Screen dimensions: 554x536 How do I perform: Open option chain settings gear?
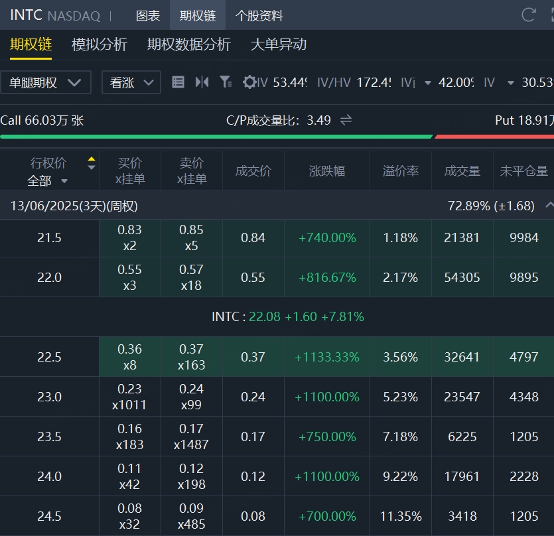(x=249, y=82)
